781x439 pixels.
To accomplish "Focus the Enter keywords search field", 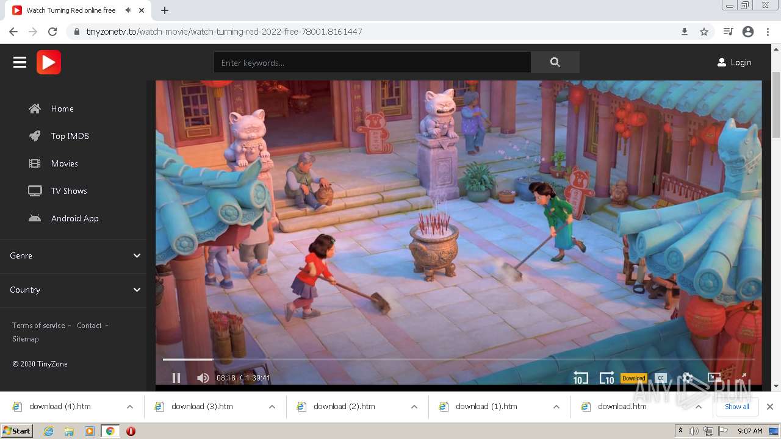I will (372, 62).
